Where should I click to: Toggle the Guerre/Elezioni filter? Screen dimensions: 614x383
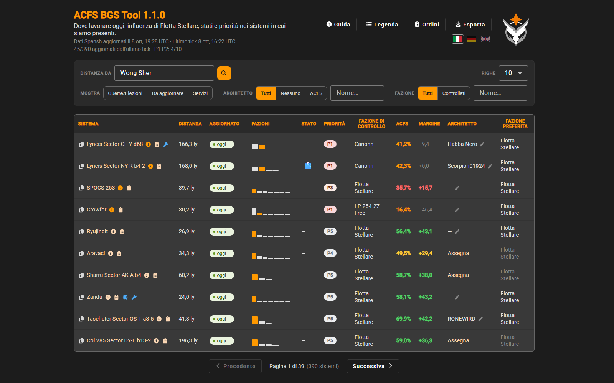pos(125,93)
